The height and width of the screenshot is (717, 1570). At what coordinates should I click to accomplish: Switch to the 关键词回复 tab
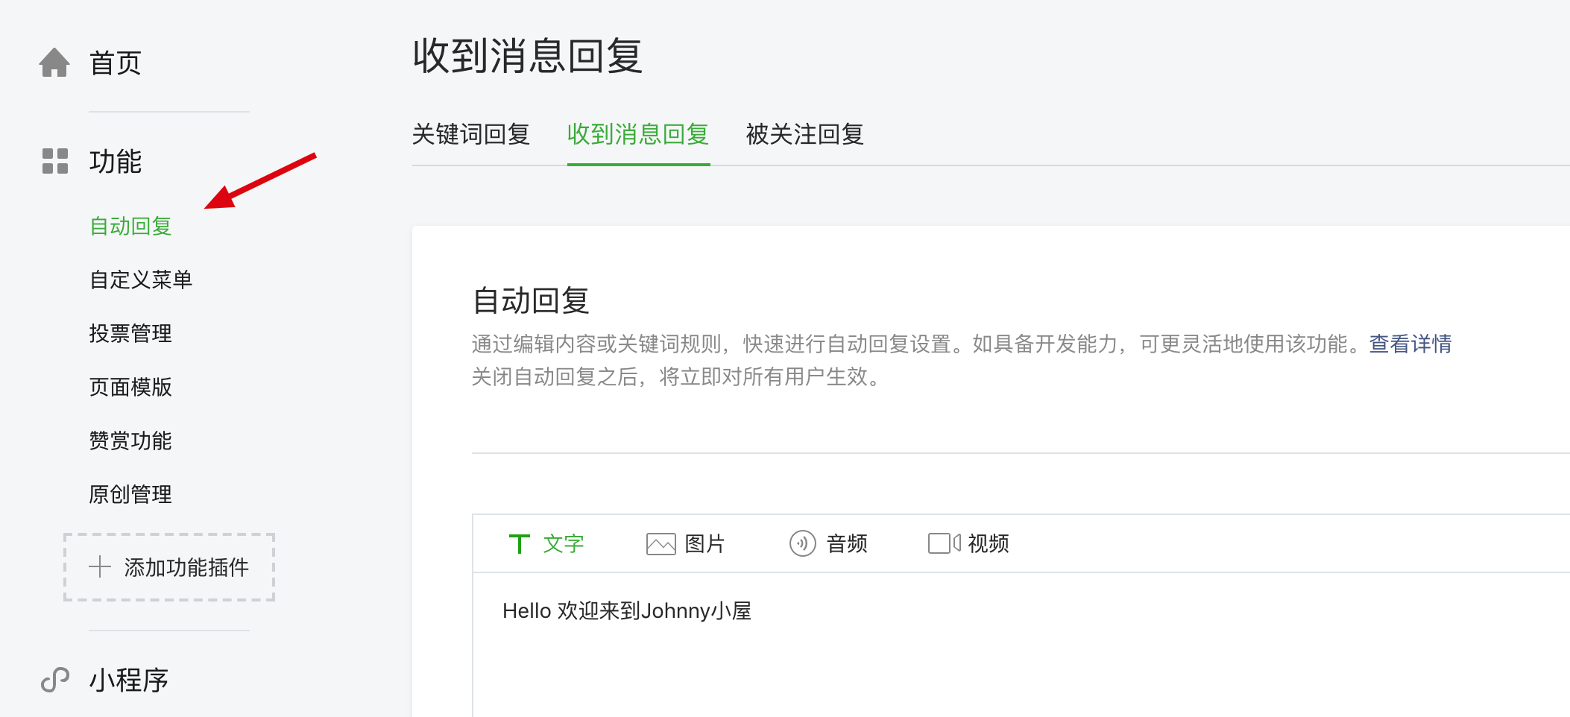473,135
